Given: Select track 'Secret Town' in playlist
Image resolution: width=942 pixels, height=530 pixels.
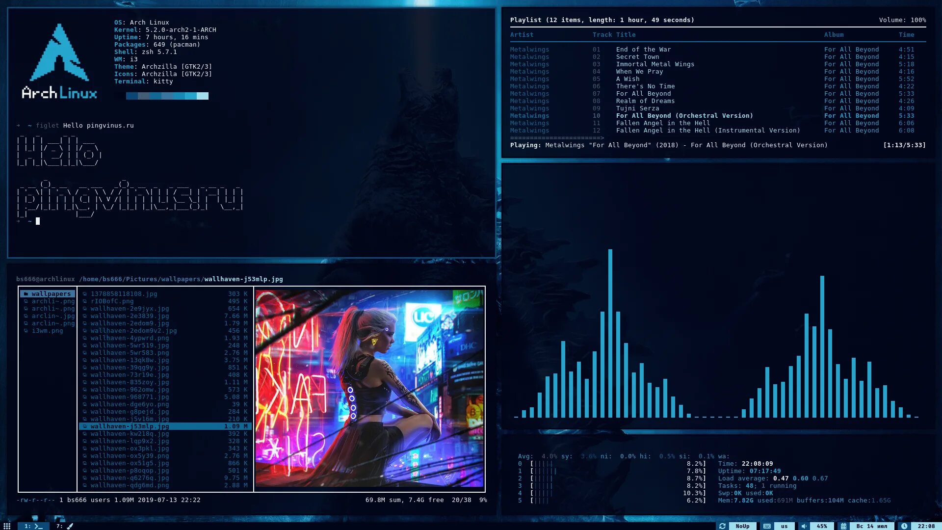Looking at the screenshot, I should tap(637, 56).
